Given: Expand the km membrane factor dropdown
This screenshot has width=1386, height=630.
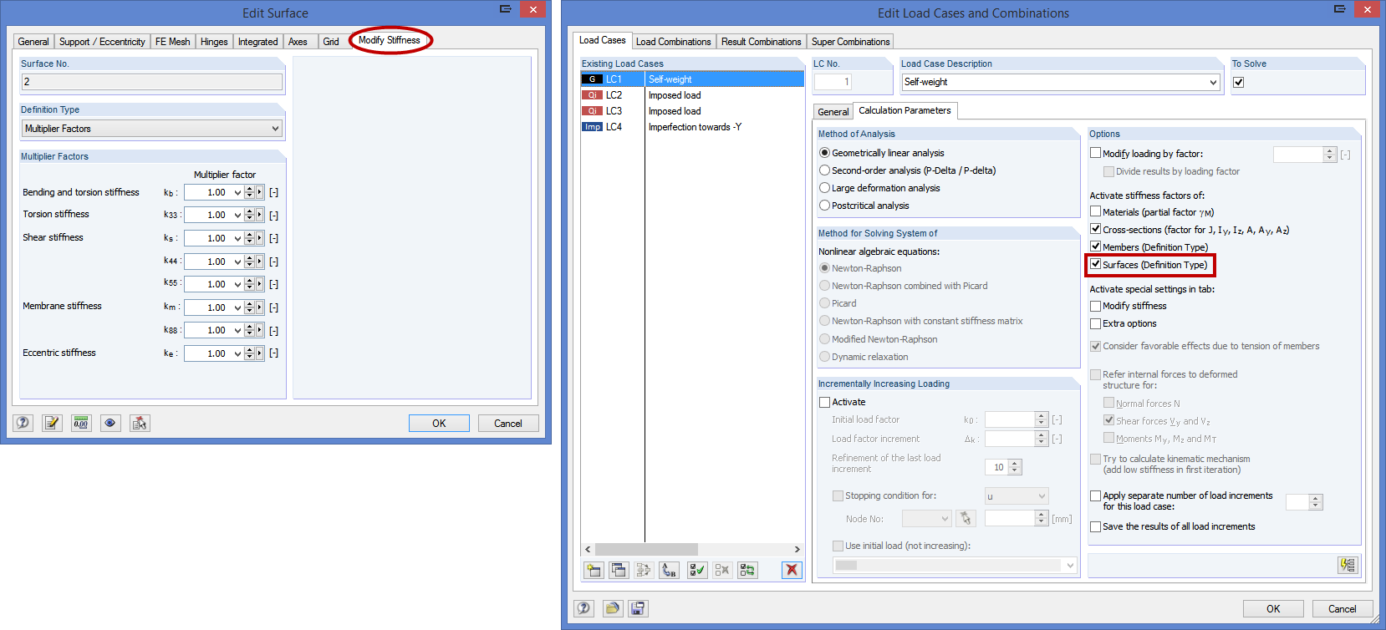Looking at the screenshot, I should 237,307.
